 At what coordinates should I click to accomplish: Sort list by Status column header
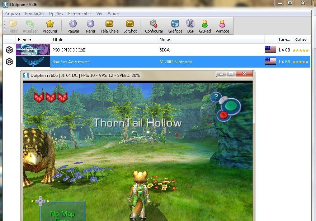(300, 40)
